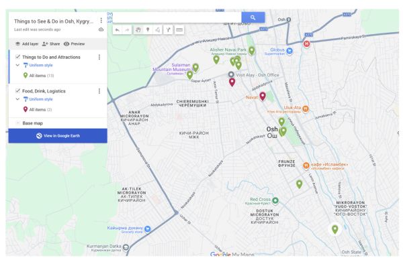Image resolution: width=403 pixels, height=268 pixels.
Task: Collapse Things to Do layer items chevron
Action: 17,65
